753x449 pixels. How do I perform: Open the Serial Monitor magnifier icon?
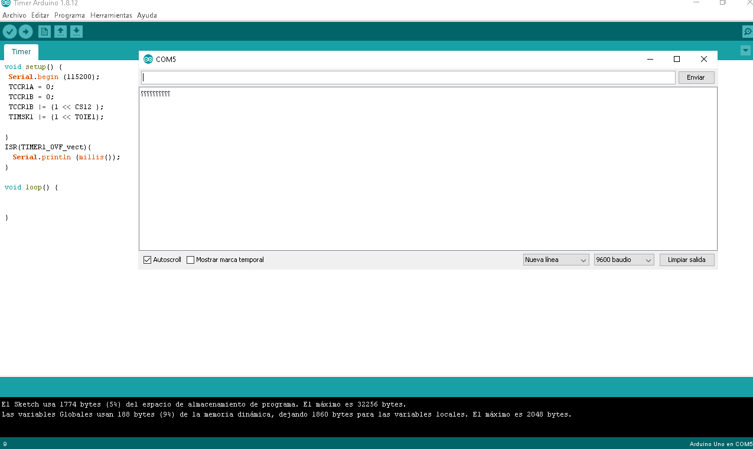coord(747,32)
